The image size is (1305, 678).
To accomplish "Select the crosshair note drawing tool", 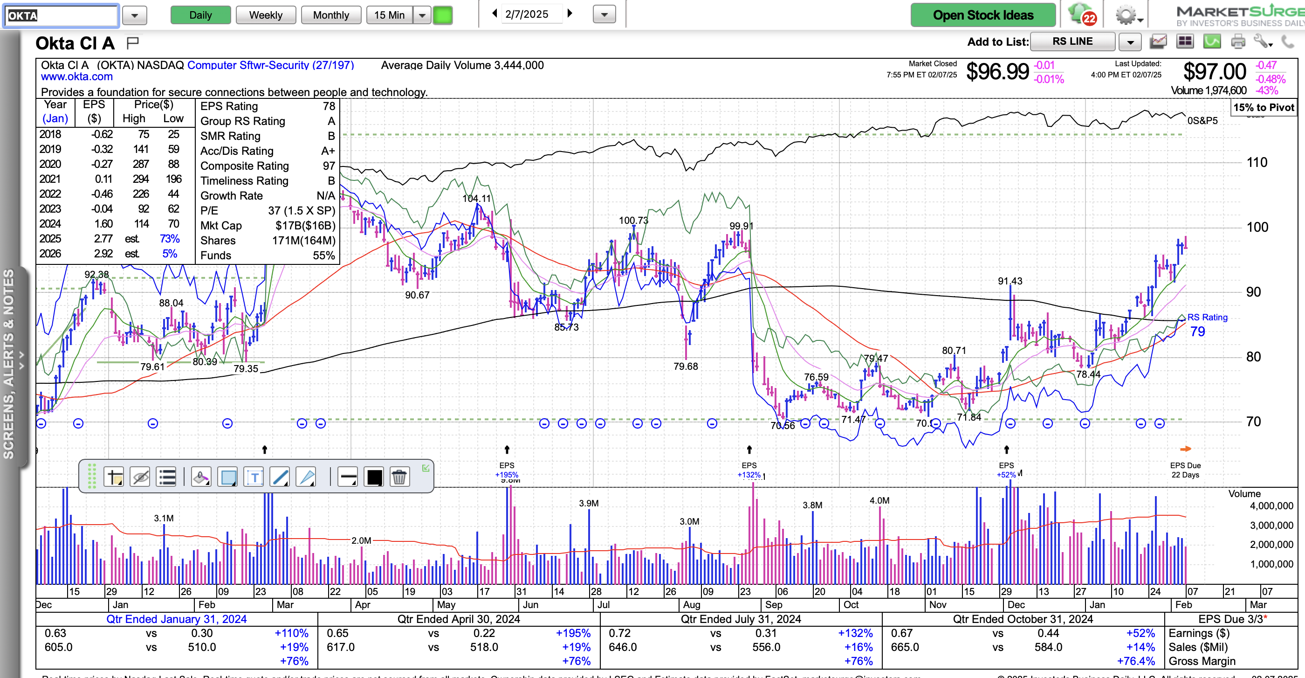I will (x=114, y=477).
